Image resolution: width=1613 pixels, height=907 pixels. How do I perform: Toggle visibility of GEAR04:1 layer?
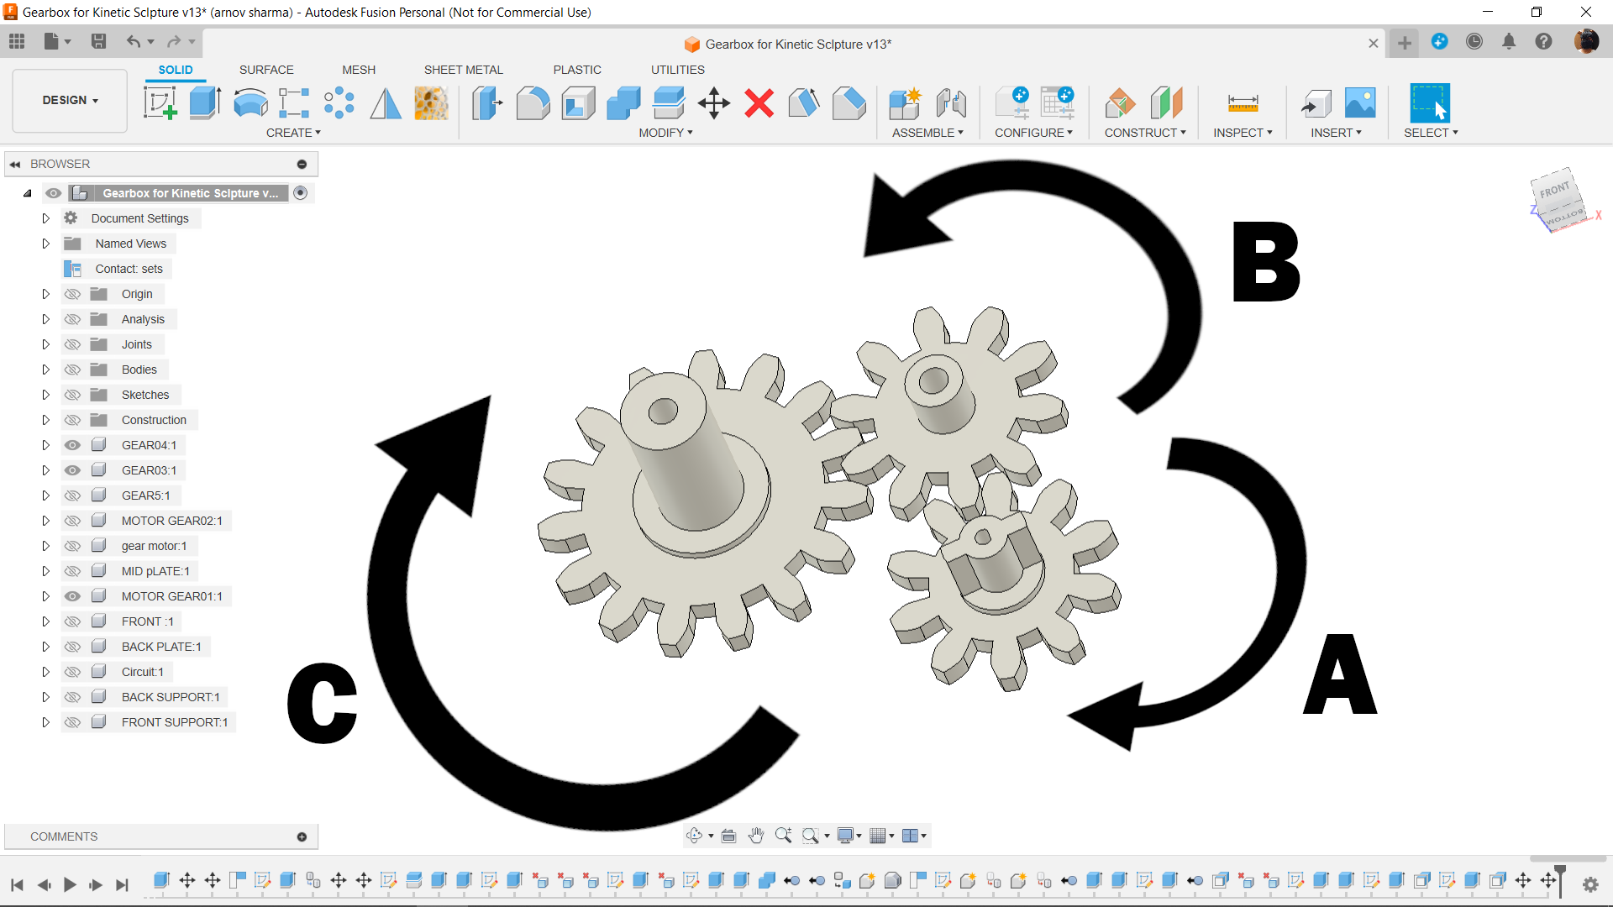tap(71, 445)
